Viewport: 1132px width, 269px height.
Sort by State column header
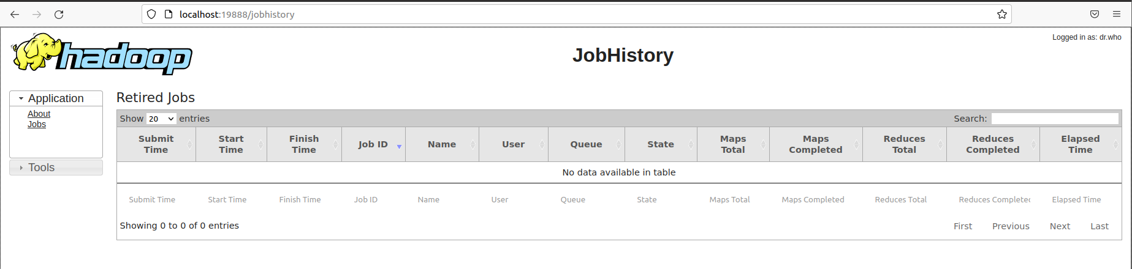click(x=661, y=144)
